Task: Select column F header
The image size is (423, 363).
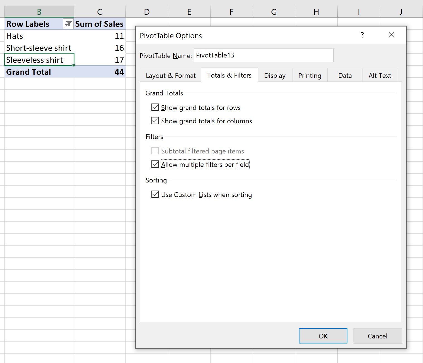Action: point(231,12)
